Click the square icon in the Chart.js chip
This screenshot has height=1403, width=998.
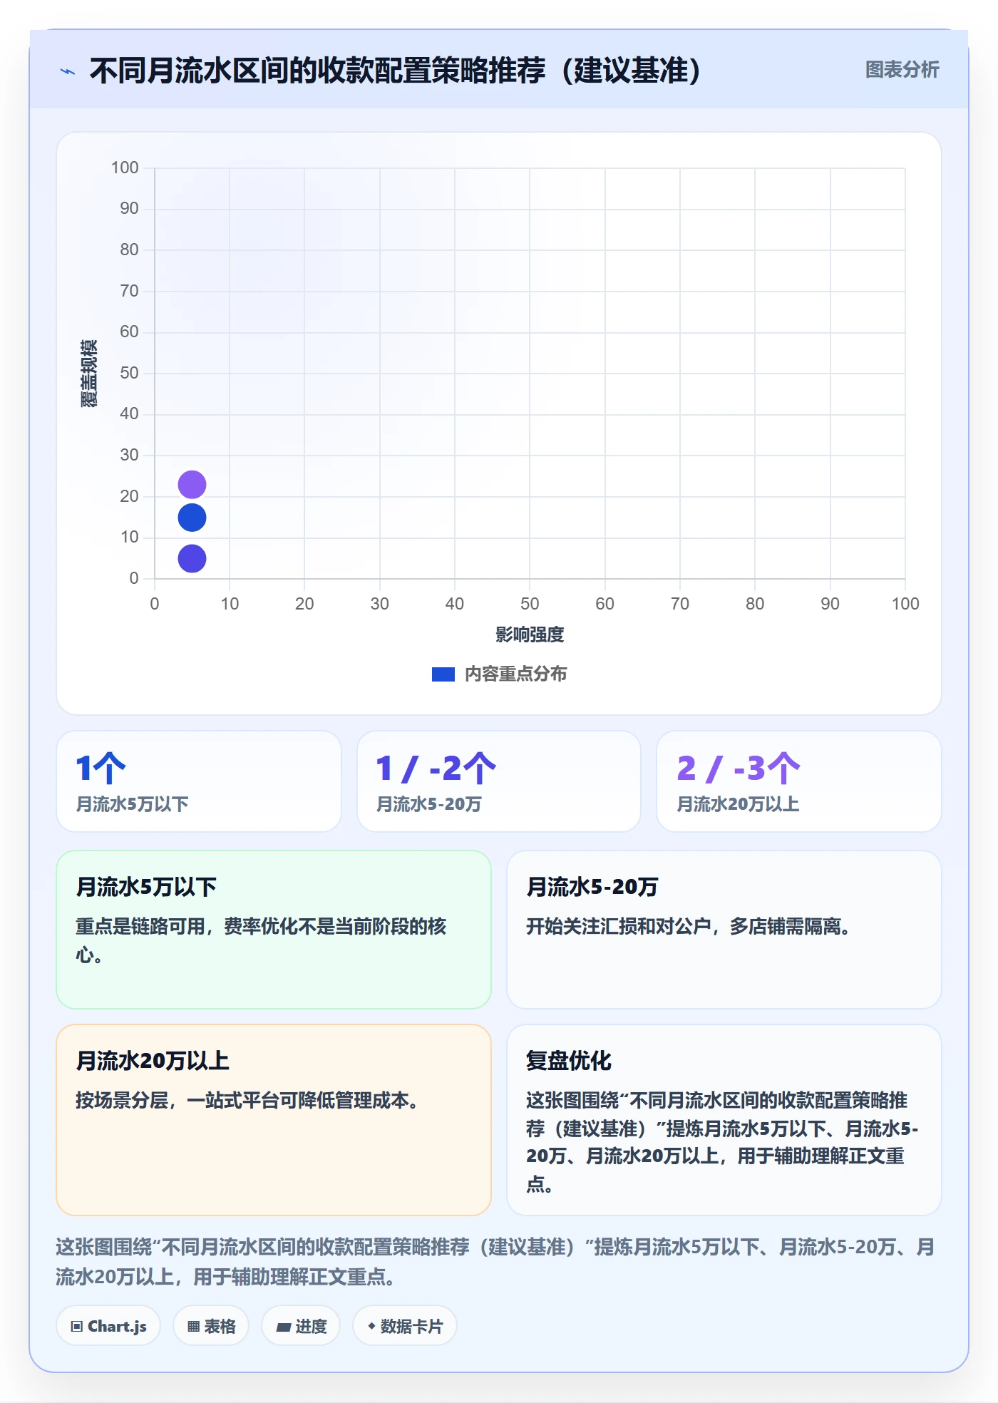click(77, 1327)
